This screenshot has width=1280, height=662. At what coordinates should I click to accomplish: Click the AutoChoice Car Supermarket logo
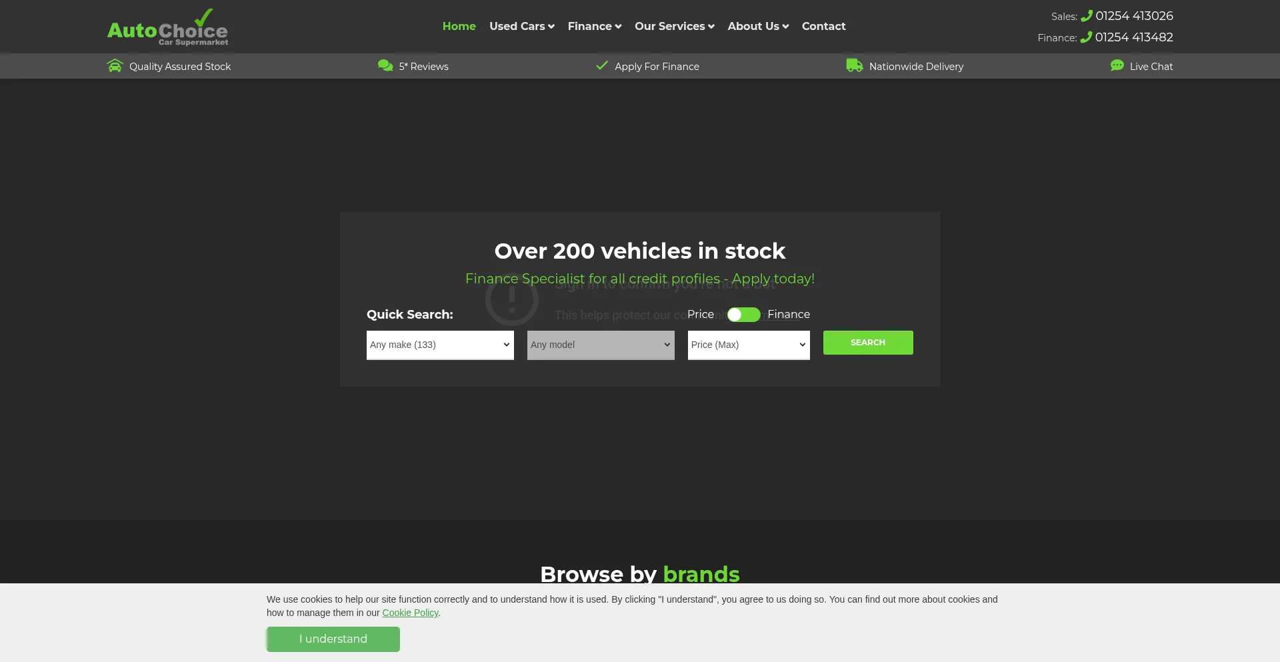[167, 28]
